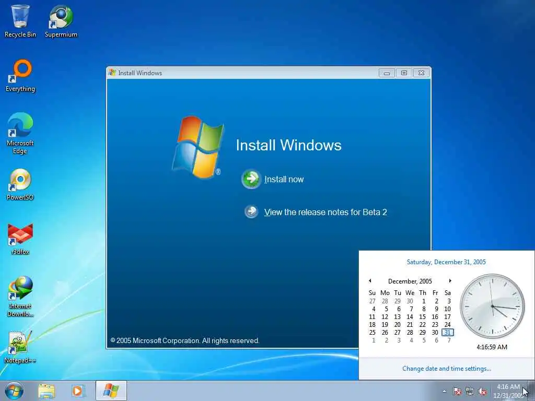Screen dimensions: 535x401
Task: Select December 31 in the calendar
Action: click(448, 333)
